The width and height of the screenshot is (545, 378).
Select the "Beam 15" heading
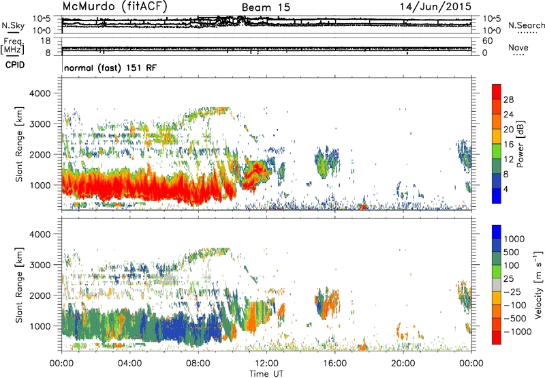click(x=266, y=8)
